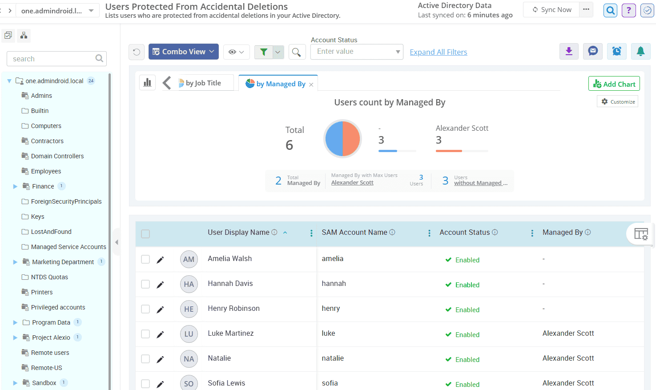Viewport: 656px width, 390px height.
Task: Open the magnifier search icon beside filter
Action: pos(297,52)
